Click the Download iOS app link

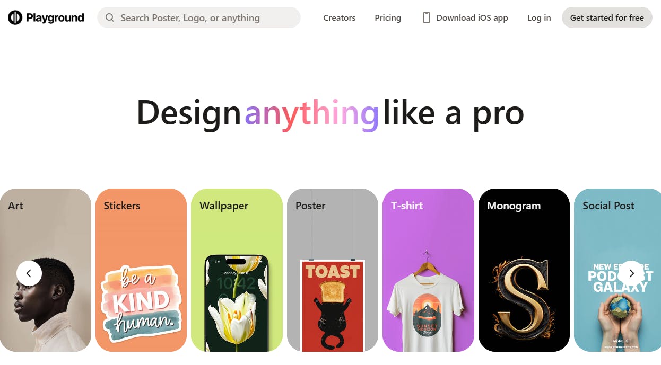click(465, 17)
